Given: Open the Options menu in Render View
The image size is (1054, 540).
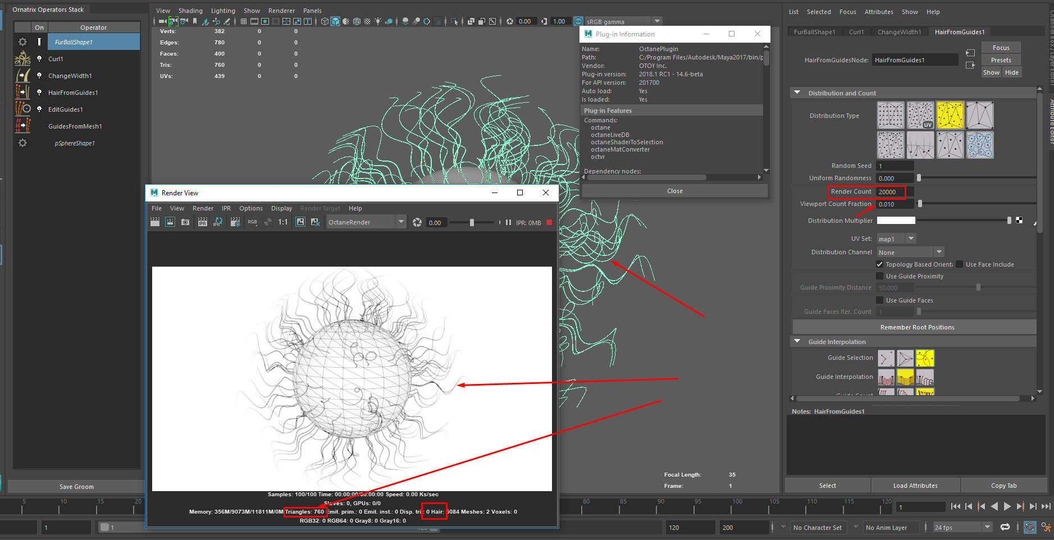Looking at the screenshot, I should pos(251,208).
